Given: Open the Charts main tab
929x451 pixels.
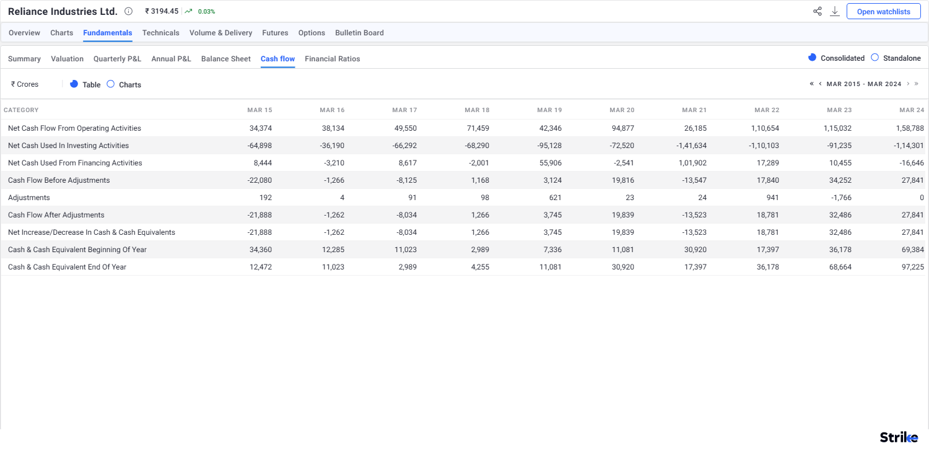Looking at the screenshot, I should click(x=61, y=33).
